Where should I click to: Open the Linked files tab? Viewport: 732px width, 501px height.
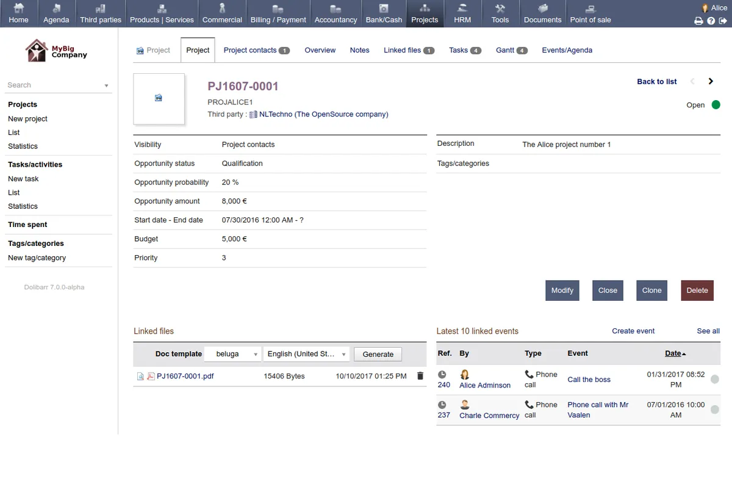click(x=408, y=50)
